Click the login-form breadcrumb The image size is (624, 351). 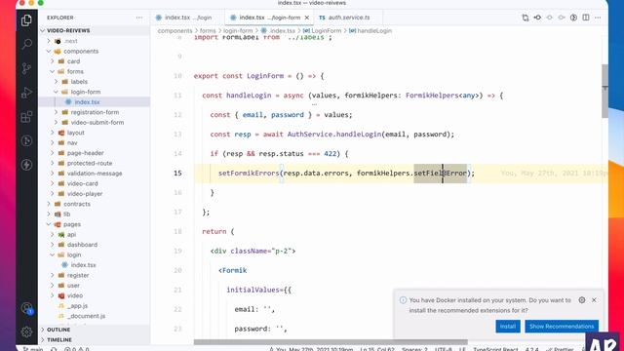pos(238,30)
